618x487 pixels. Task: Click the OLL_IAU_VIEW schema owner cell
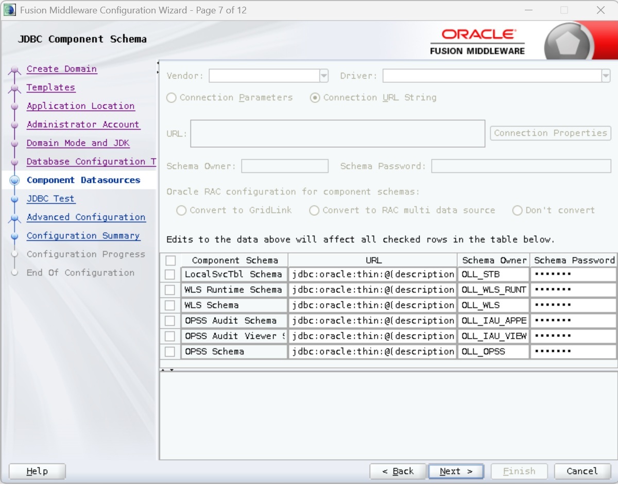tap(494, 337)
